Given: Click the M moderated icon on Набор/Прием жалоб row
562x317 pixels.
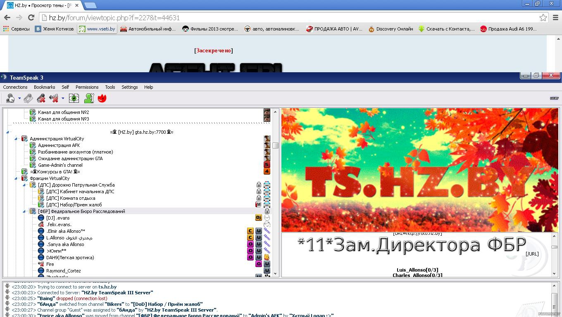Looking at the screenshot, I should 258,205.
